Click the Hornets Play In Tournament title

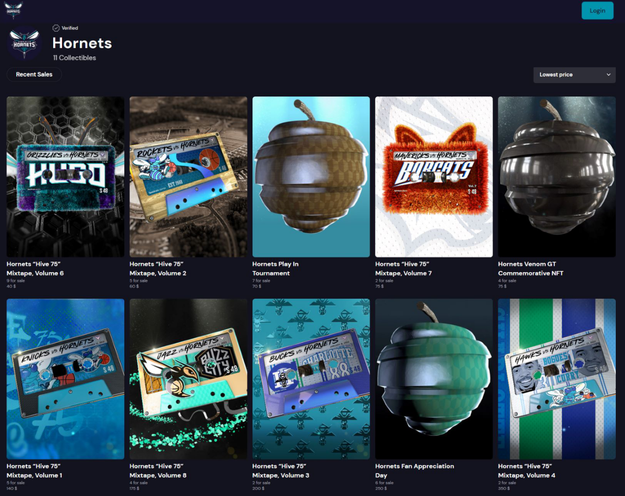pos(275,269)
